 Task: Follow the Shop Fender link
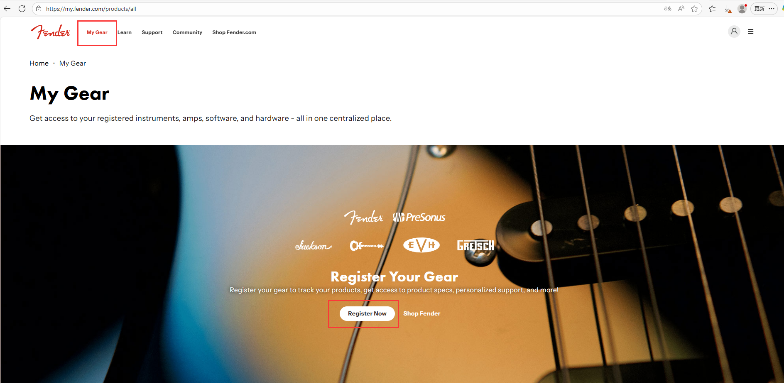[x=421, y=313]
